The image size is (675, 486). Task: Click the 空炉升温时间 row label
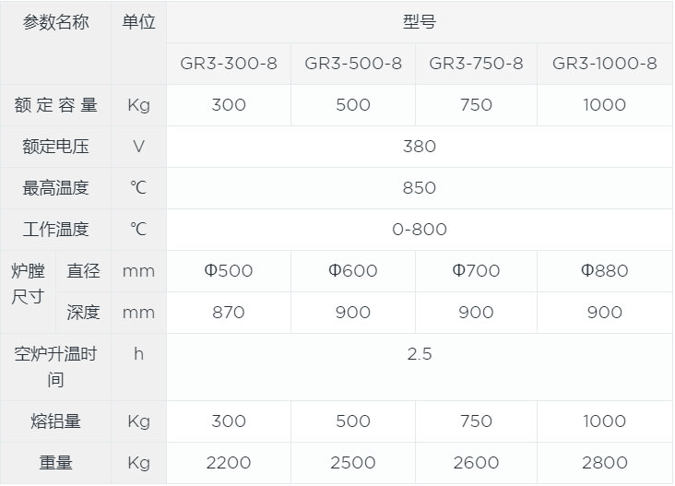tap(55, 366)
